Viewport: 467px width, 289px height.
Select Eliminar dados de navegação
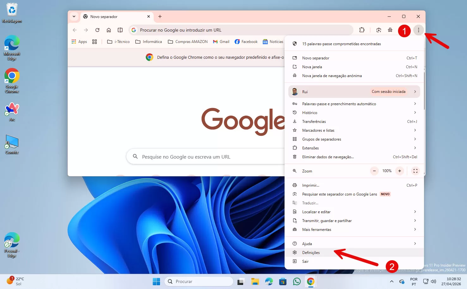click(328, 157)
